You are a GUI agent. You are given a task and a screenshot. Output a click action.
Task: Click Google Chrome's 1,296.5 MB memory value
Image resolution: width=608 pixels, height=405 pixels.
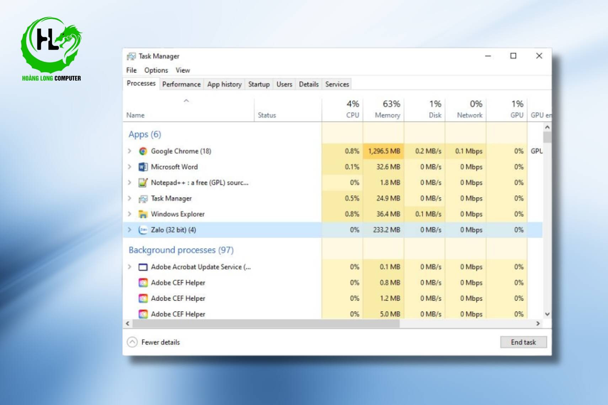pyautogui.click(x=384, y=151)
